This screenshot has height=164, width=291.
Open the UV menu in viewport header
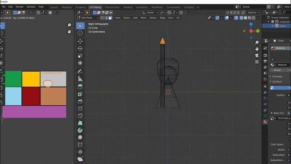tap(178, 18)
